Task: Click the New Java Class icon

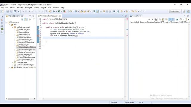Action: click(x=76, y=11)
